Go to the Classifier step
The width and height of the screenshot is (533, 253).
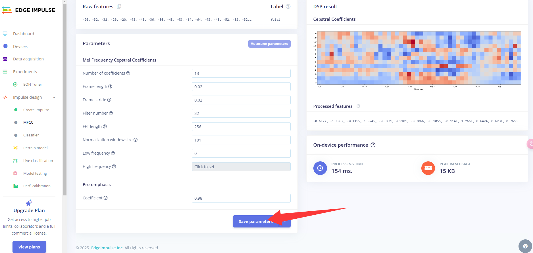click(x=31, y=135)
